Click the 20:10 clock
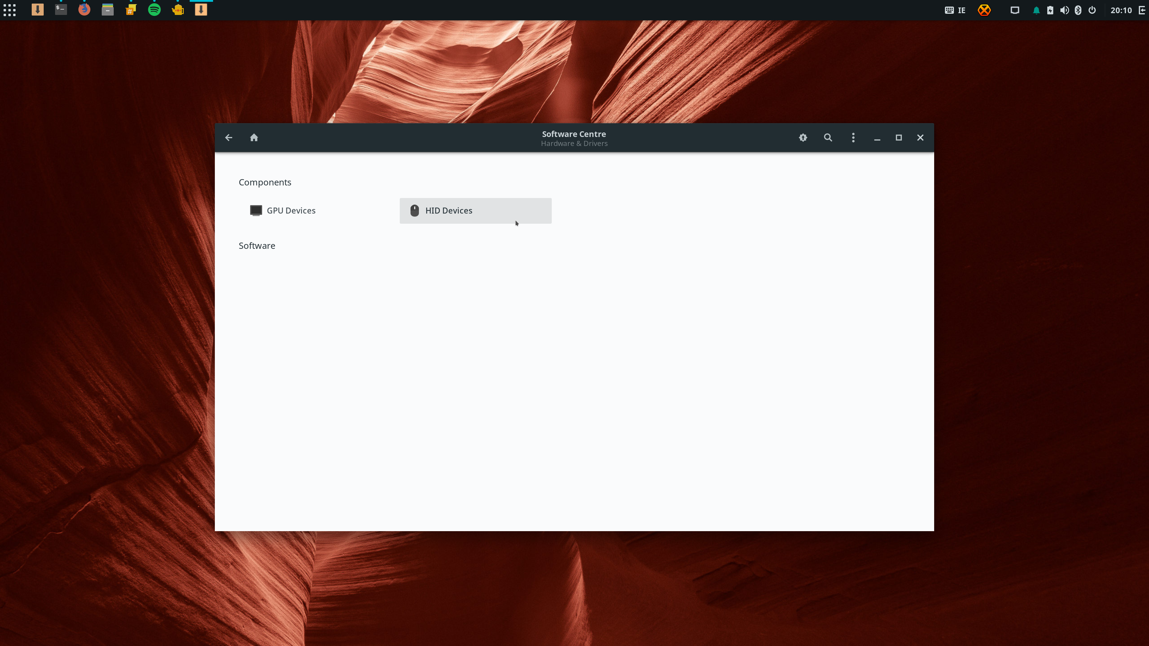Viewport: 1149px width, 646px height. (x=1121, y=10)
